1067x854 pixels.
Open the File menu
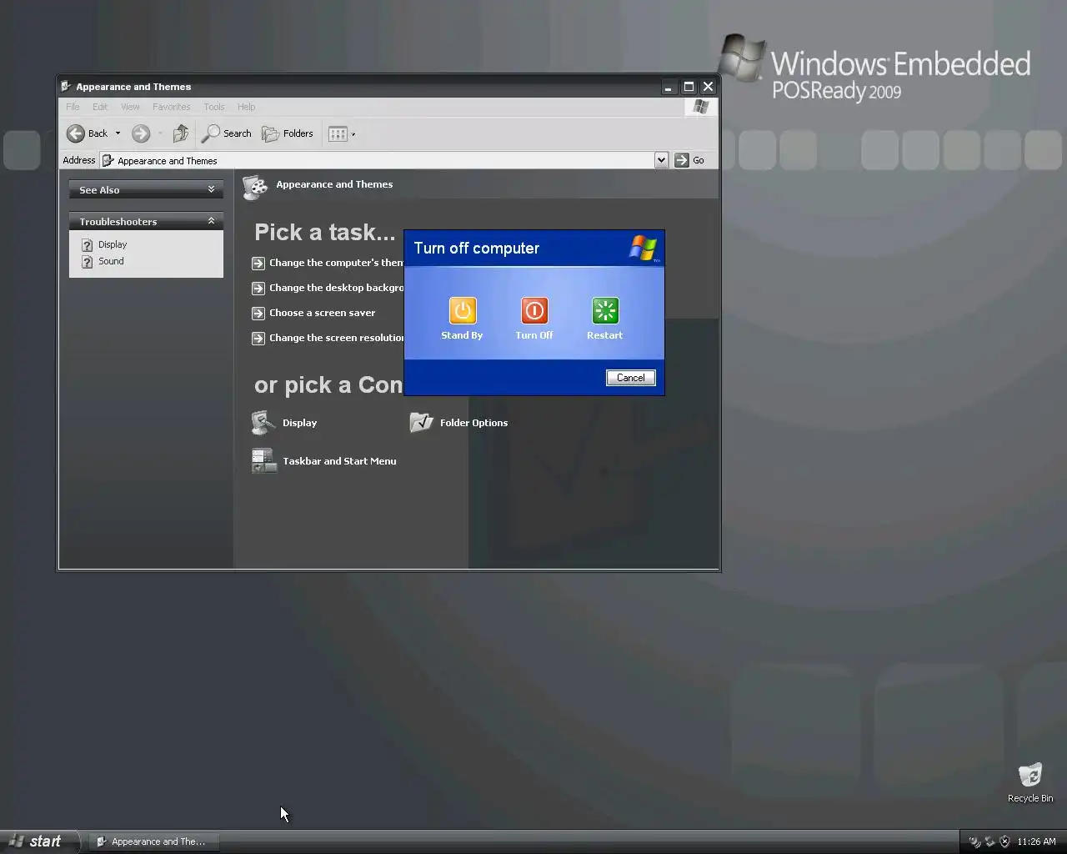[73, 107]
